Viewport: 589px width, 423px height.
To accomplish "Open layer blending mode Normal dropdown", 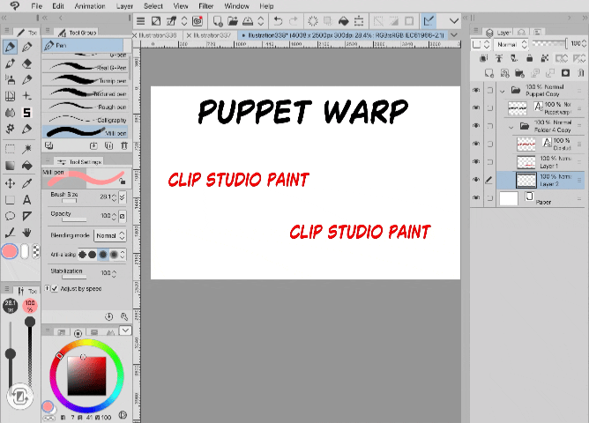I will tap(511, 44).
